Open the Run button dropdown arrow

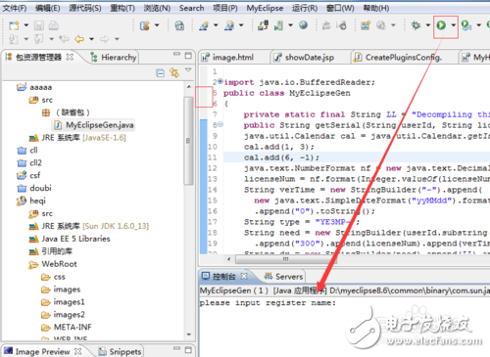(454, 25)
